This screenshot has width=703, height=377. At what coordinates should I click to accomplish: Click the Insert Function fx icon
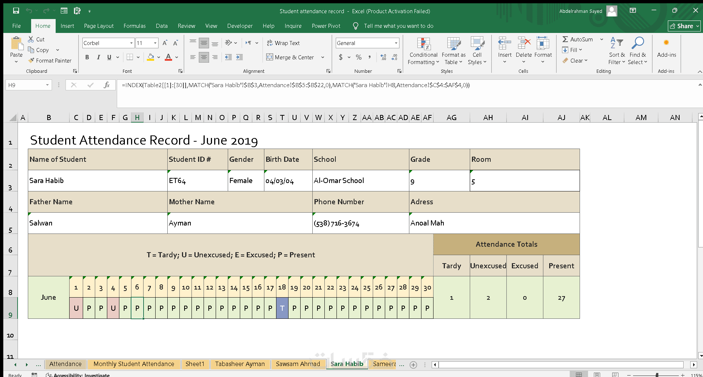(107, 85)
